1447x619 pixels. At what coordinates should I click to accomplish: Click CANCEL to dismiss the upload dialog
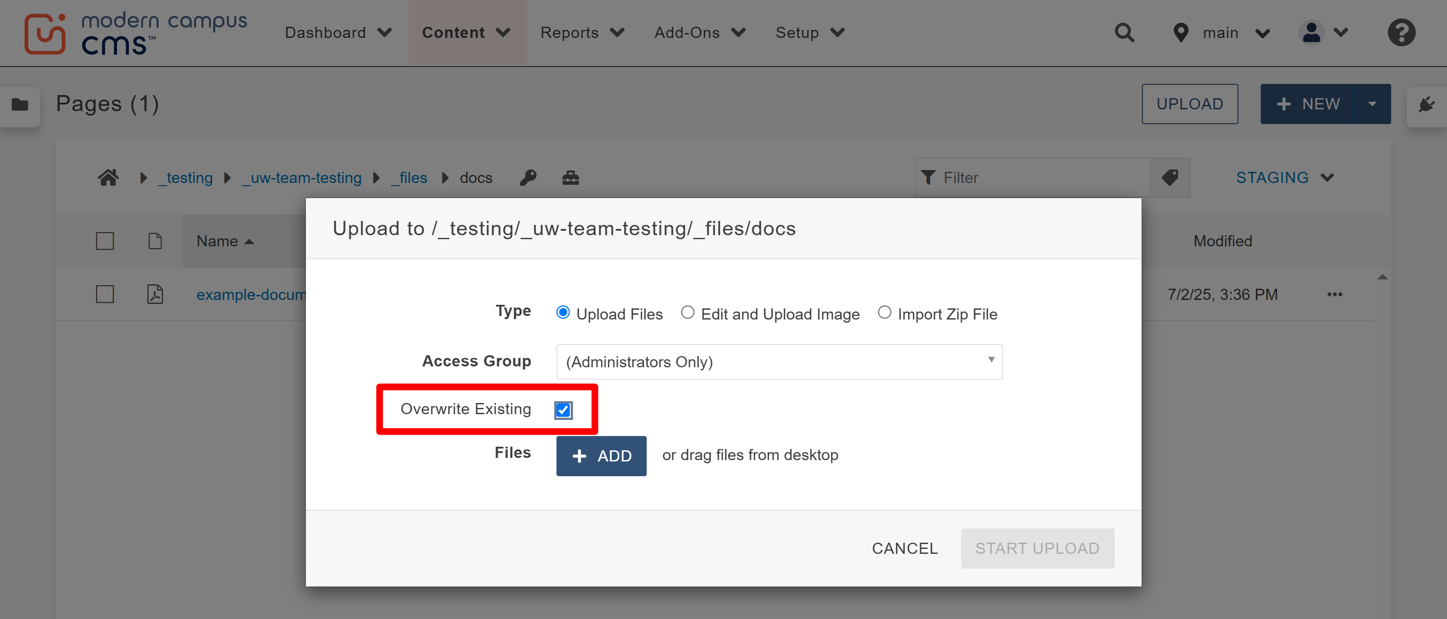click(x=904, y=548)
